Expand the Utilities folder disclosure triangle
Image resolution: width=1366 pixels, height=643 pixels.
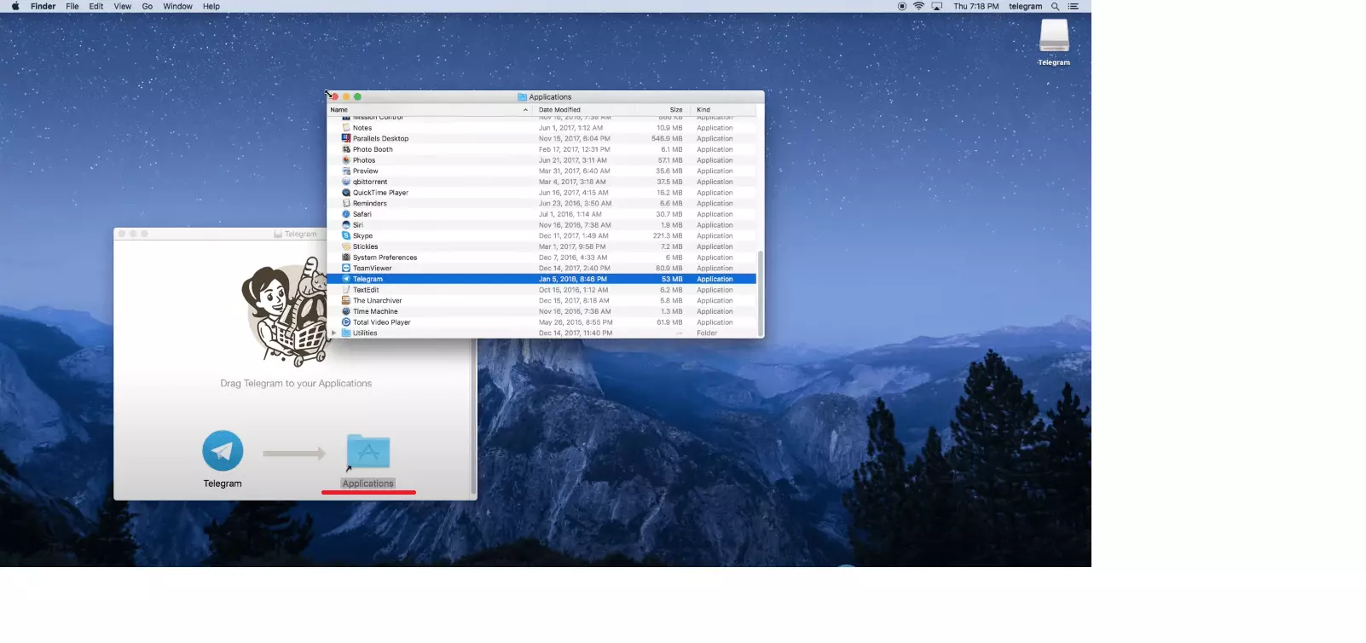click(333, 333)
